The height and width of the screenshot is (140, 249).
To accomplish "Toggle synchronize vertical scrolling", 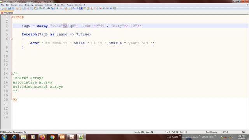I will [x=65, y=8].
